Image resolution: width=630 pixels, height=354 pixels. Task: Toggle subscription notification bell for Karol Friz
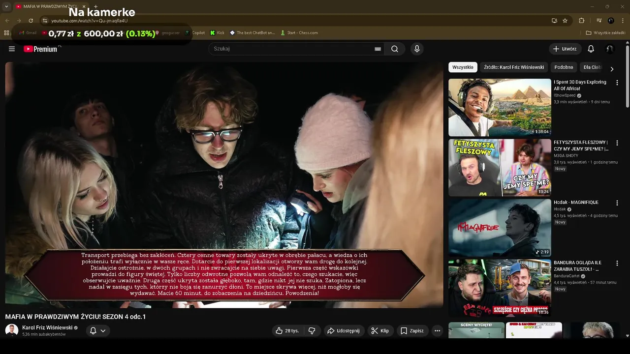[93, 331]
